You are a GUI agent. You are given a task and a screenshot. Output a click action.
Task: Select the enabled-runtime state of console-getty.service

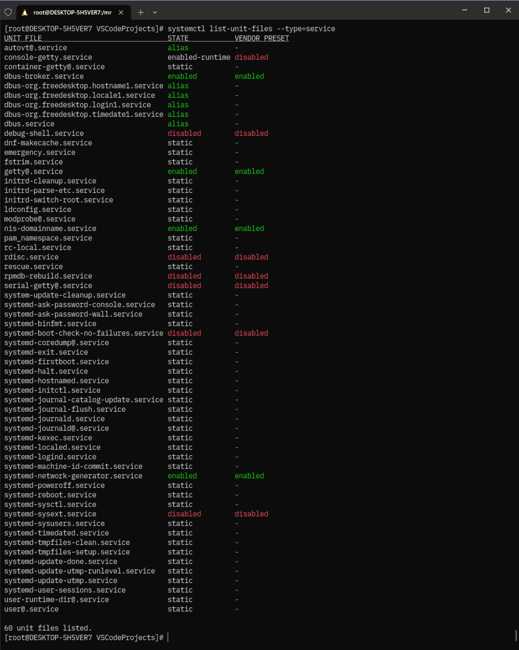199,57
